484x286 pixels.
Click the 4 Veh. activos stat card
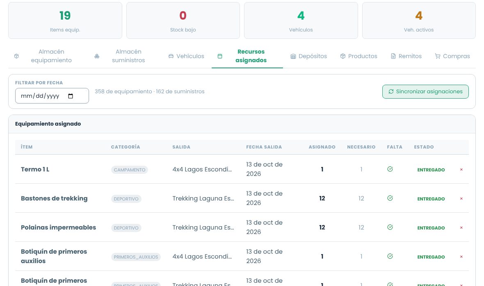tap(419, 20)
